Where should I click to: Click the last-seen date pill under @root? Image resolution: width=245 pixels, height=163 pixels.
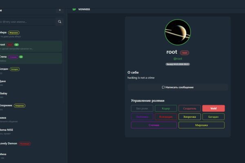click(x=178, y=64)
